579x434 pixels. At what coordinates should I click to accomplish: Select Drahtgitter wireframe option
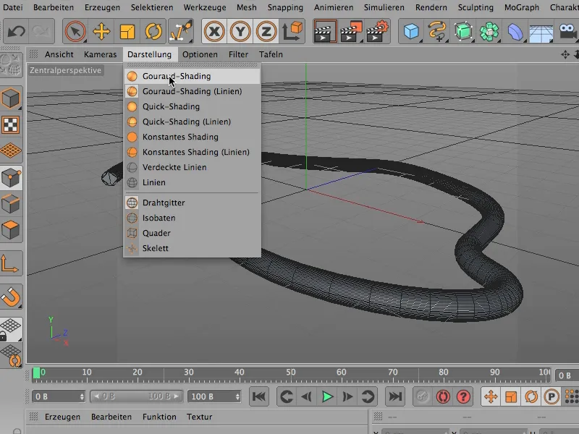(x=192, y=203)
